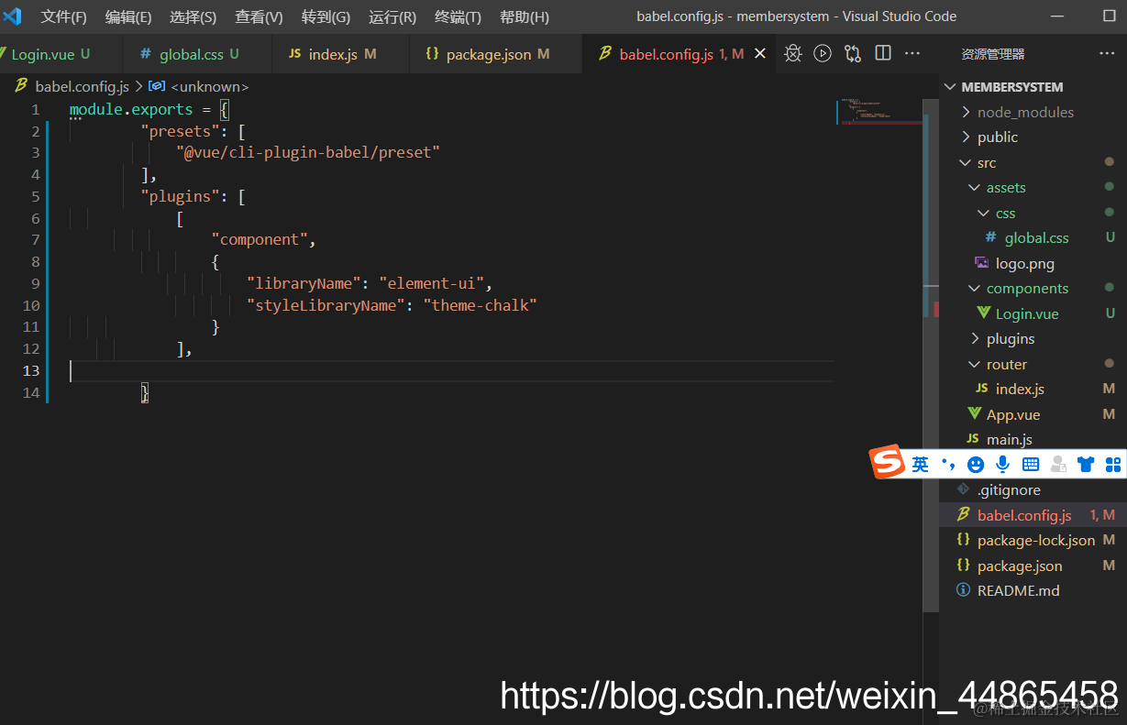Screen dimensions: 1127x725
Task: Collapse assets folder
Action: 1033,187
